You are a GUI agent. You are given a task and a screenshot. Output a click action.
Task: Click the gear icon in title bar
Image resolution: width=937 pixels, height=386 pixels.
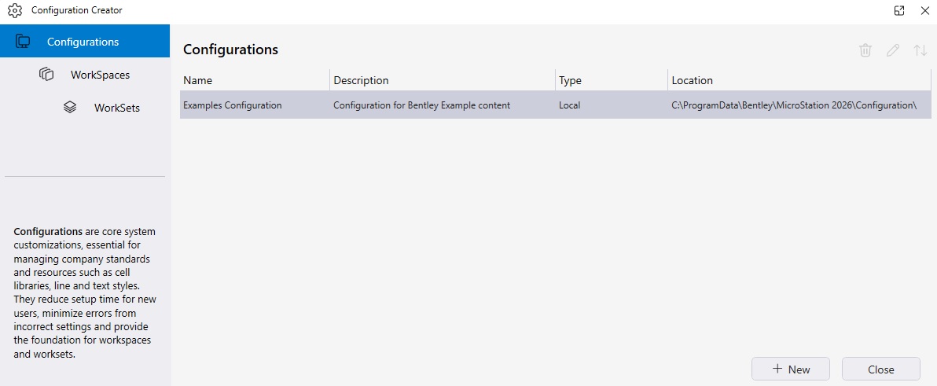click(14, 11)
